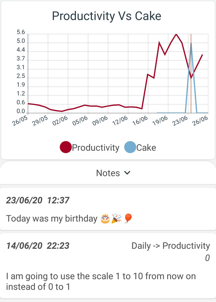216x302 pixels.
Task: Click the 16/06 x-axis date label
Action: 140,120
